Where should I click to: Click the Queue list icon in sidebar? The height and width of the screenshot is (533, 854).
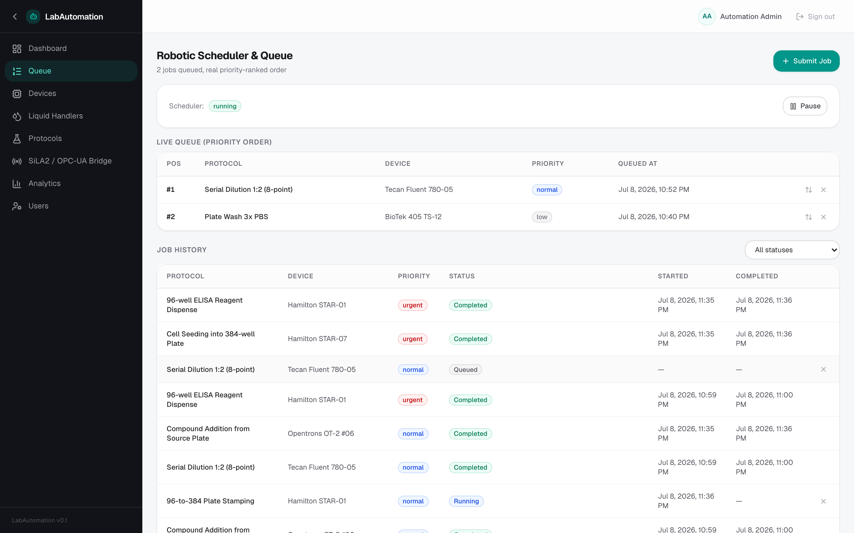point(17,71)
